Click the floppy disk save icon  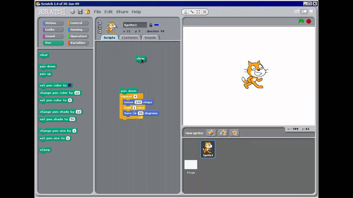tap(80, 12)
